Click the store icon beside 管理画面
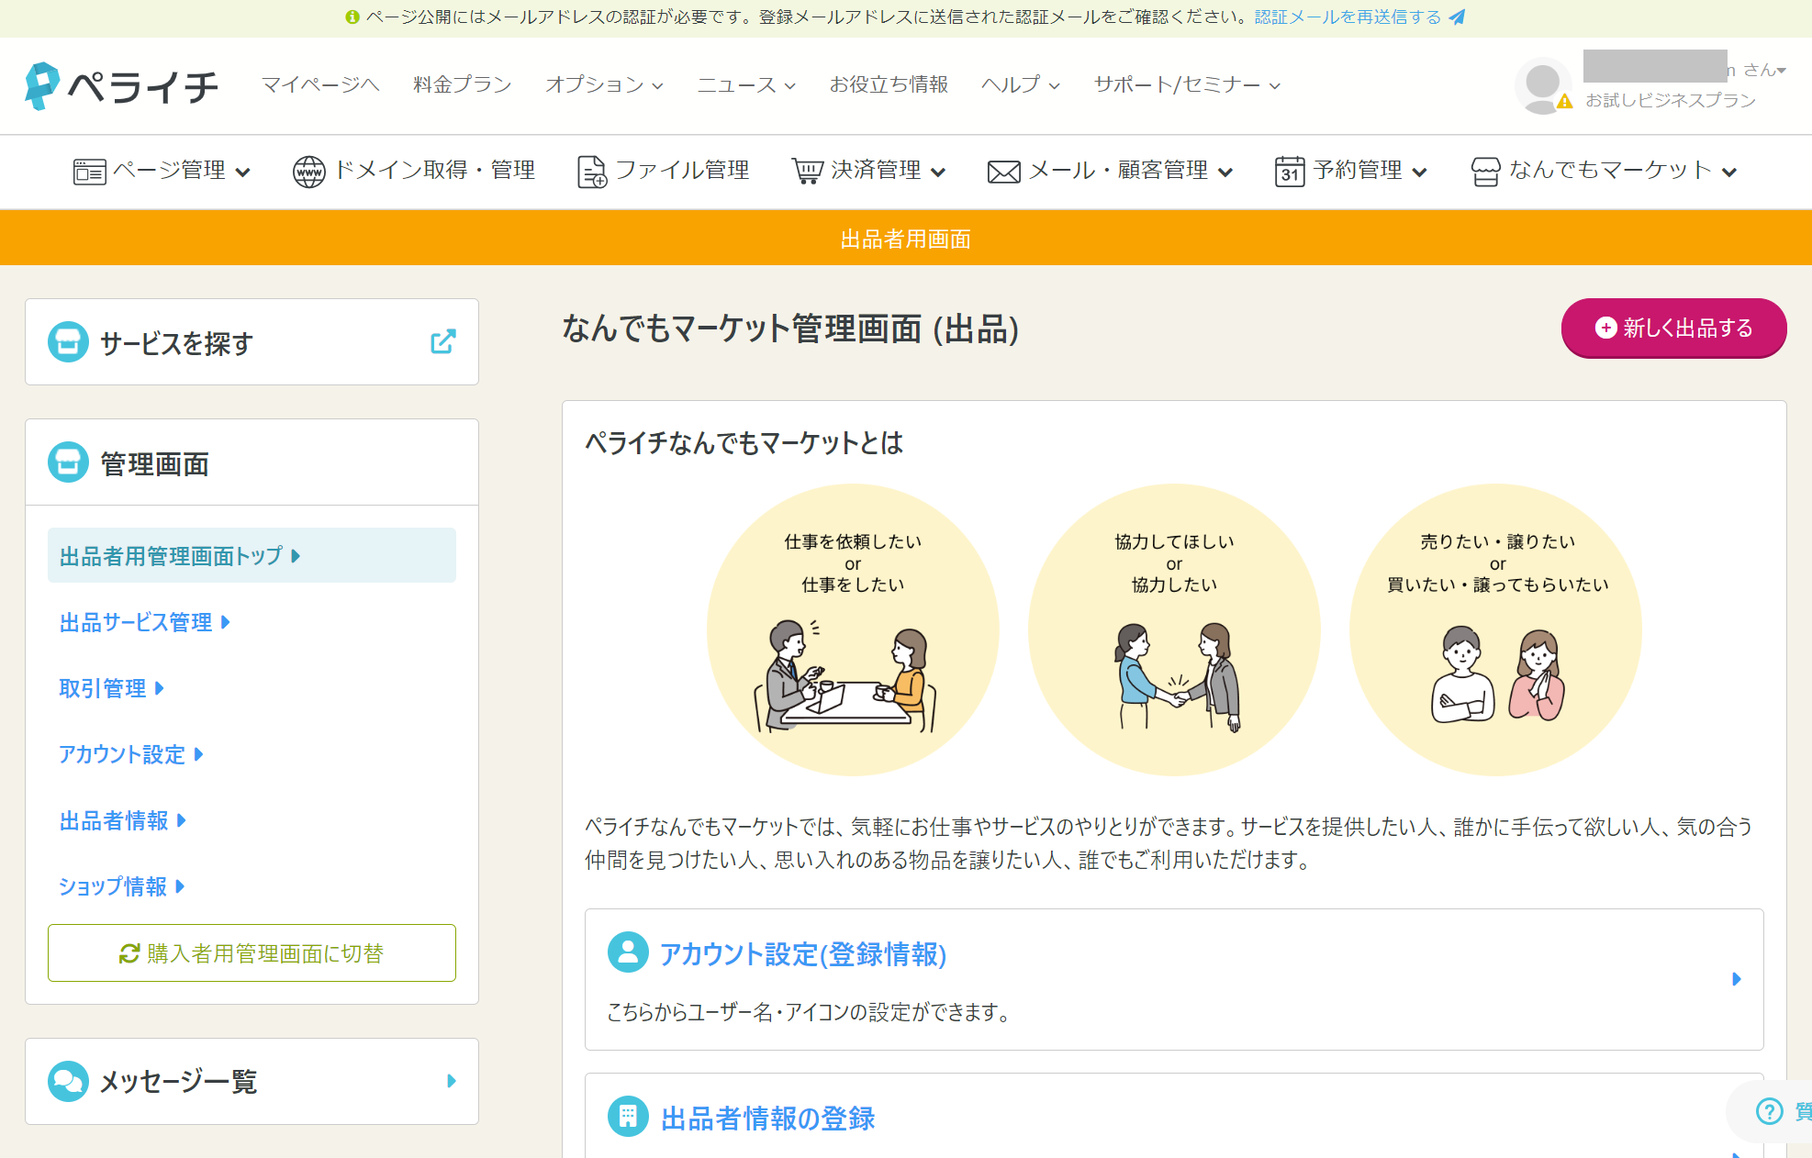The image size is (1812, 1158). pos(68,462)
